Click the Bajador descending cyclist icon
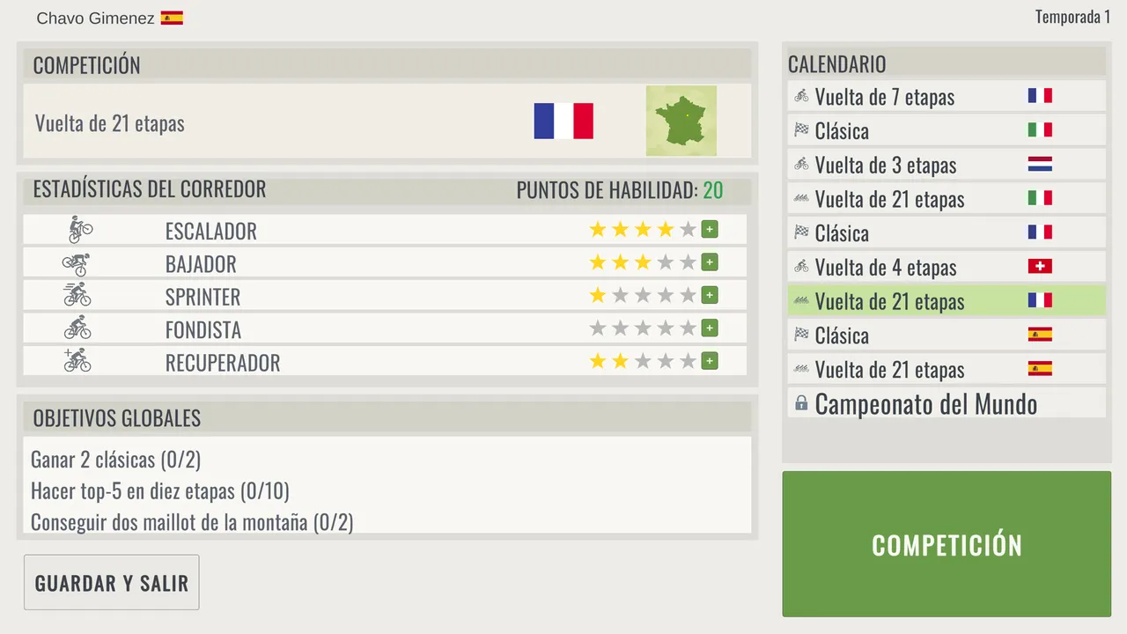This screenshot has width=1127, height=634. click(x=77, y=263)
